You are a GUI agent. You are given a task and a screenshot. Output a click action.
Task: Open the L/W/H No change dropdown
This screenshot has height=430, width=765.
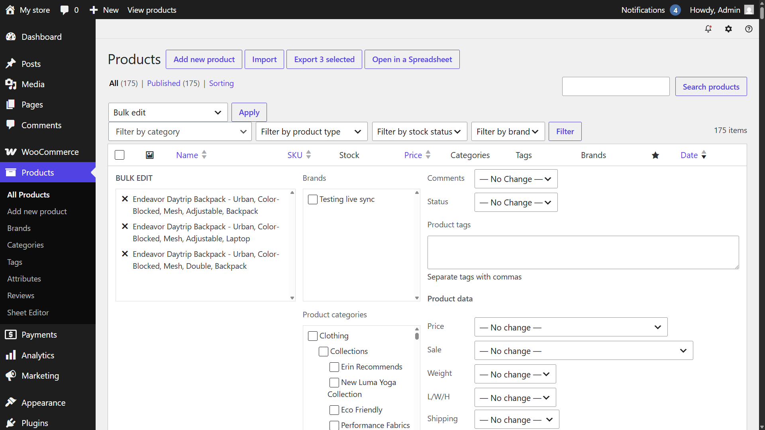515,397
